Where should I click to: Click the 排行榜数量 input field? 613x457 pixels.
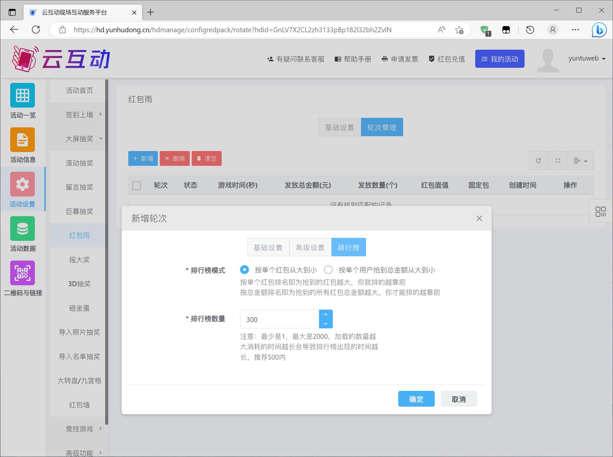[280, 319]
